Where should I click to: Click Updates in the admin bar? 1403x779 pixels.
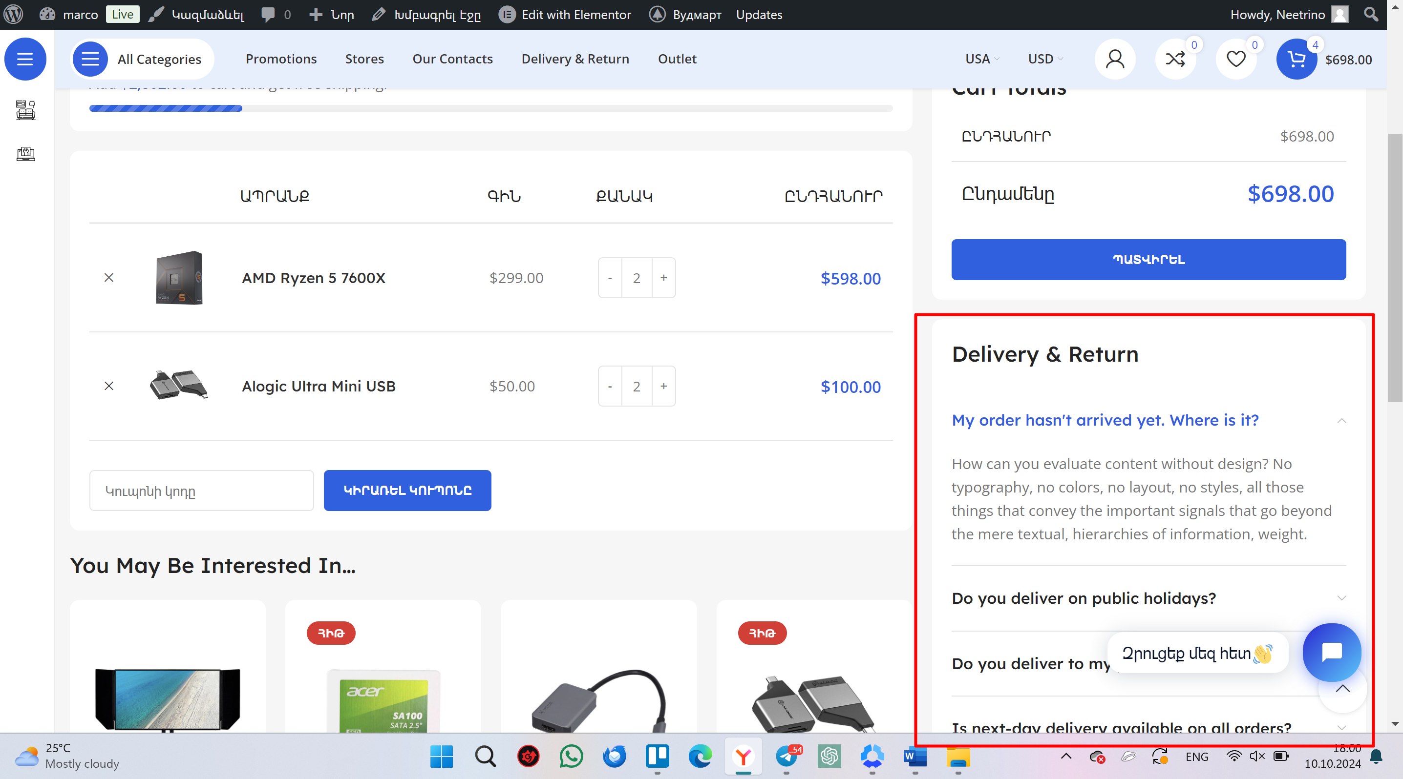point(759,14)
